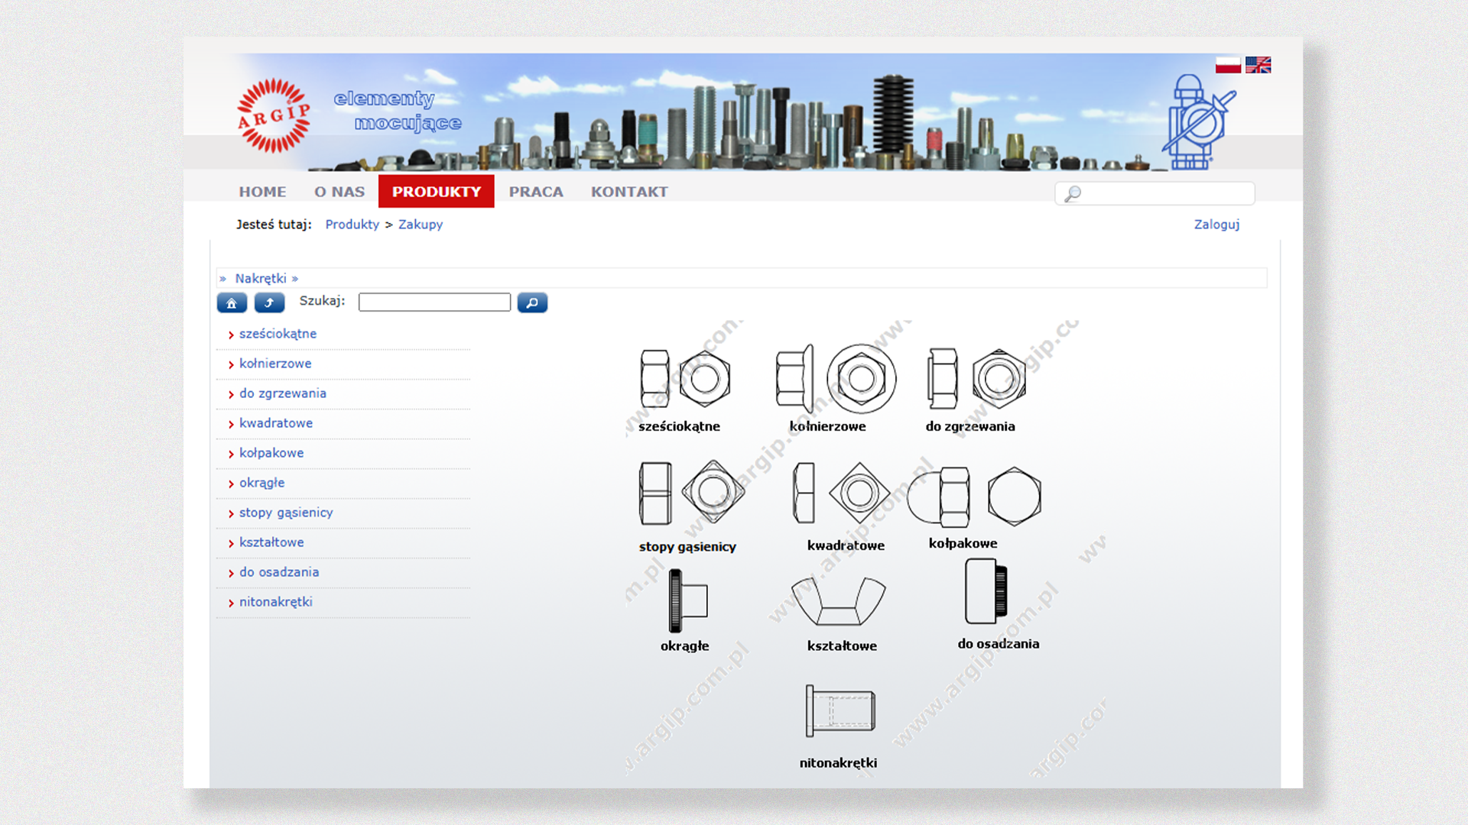Viewport: 1468px width, 825px height.
Task: Open the kołnierzowe flange nut drawing
Action: [x=836, y=379]
